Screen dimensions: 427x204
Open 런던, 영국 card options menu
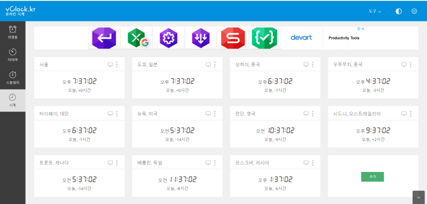pyautogui.click(x=313, y=113)
